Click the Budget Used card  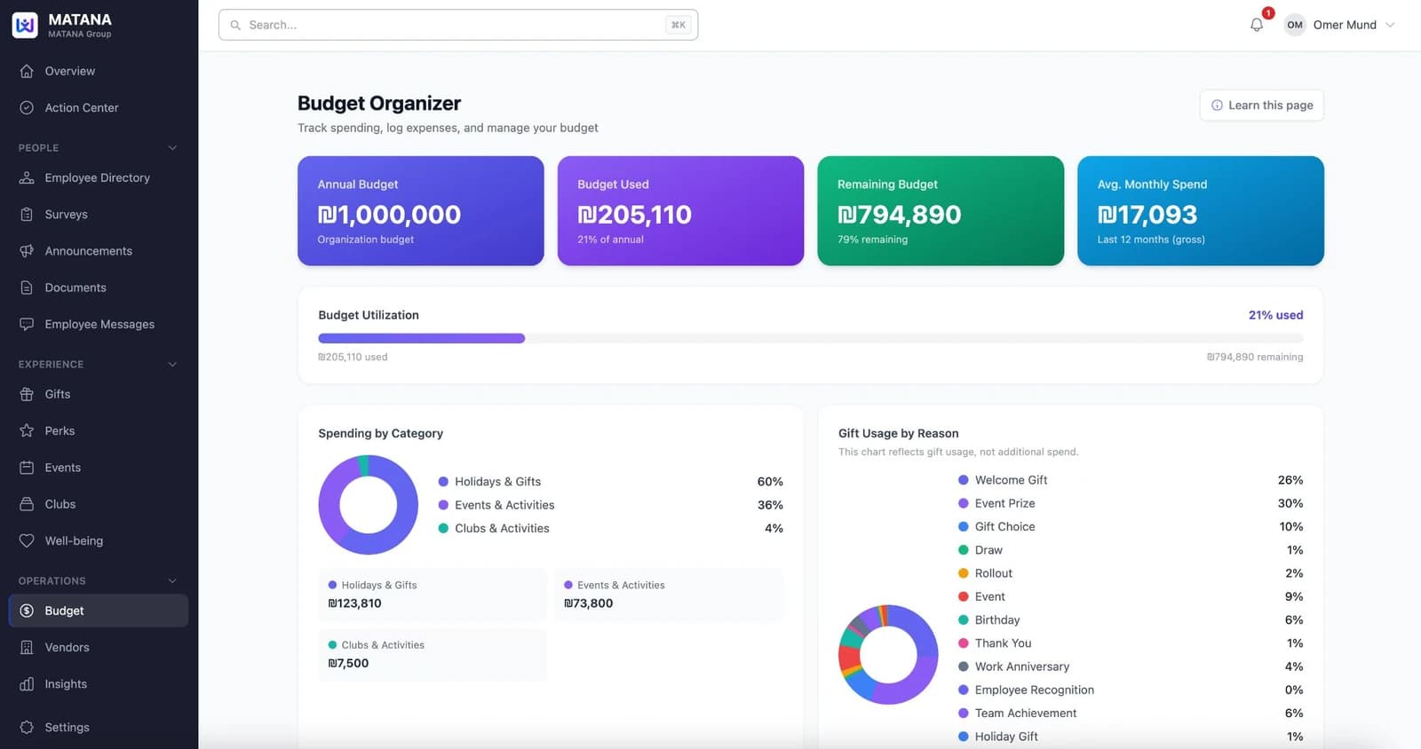(680, 211)
